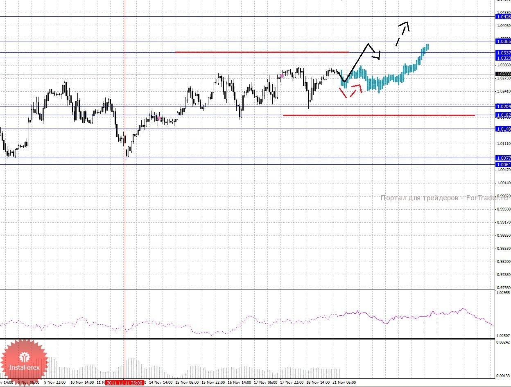Click the 1.02955 indicator scale value
This screenshot has width=511, height=387.
click(x=503, y=293)
